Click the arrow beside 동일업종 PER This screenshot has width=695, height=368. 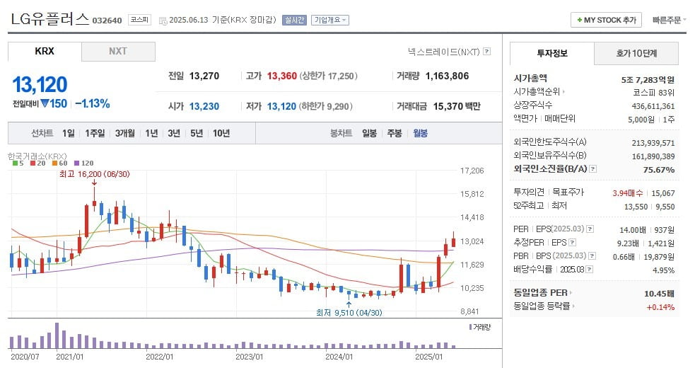[571, 292]
